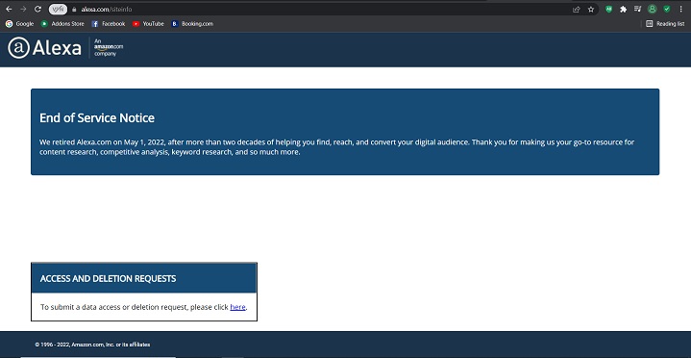691x358 pixels.
Task: Click the 'An amazon.com company' badge
Action: click(109, 48)
